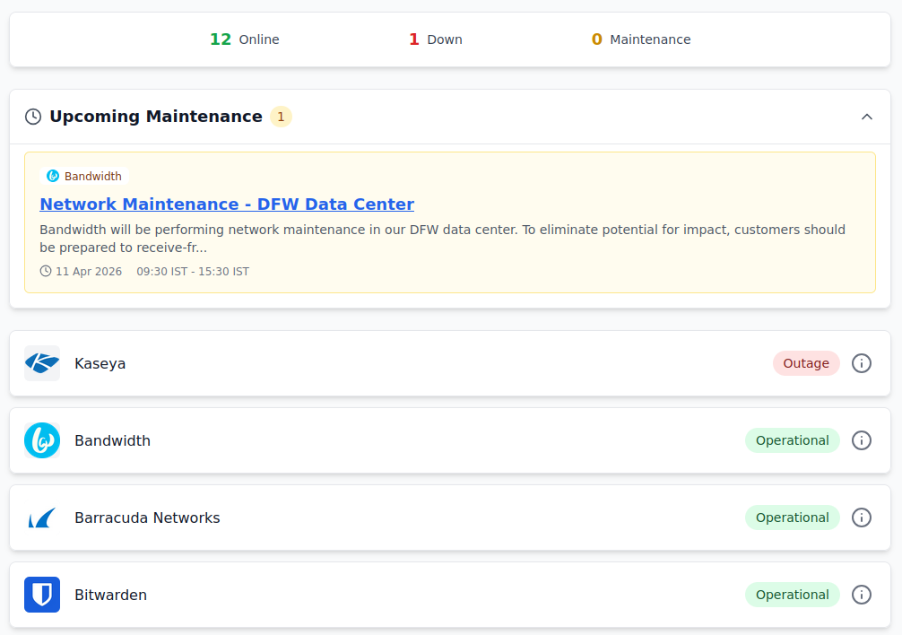This screenshot has height=635, width=902.
Task: Click the Operational badge for Bitwarden
Action: point(792,595)
